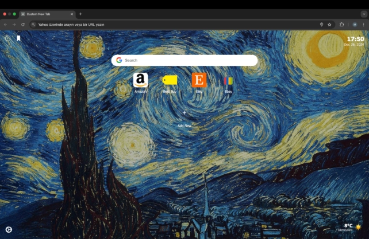Open the Etsy shortcut
369x239 pixels.
coord(199,80)
